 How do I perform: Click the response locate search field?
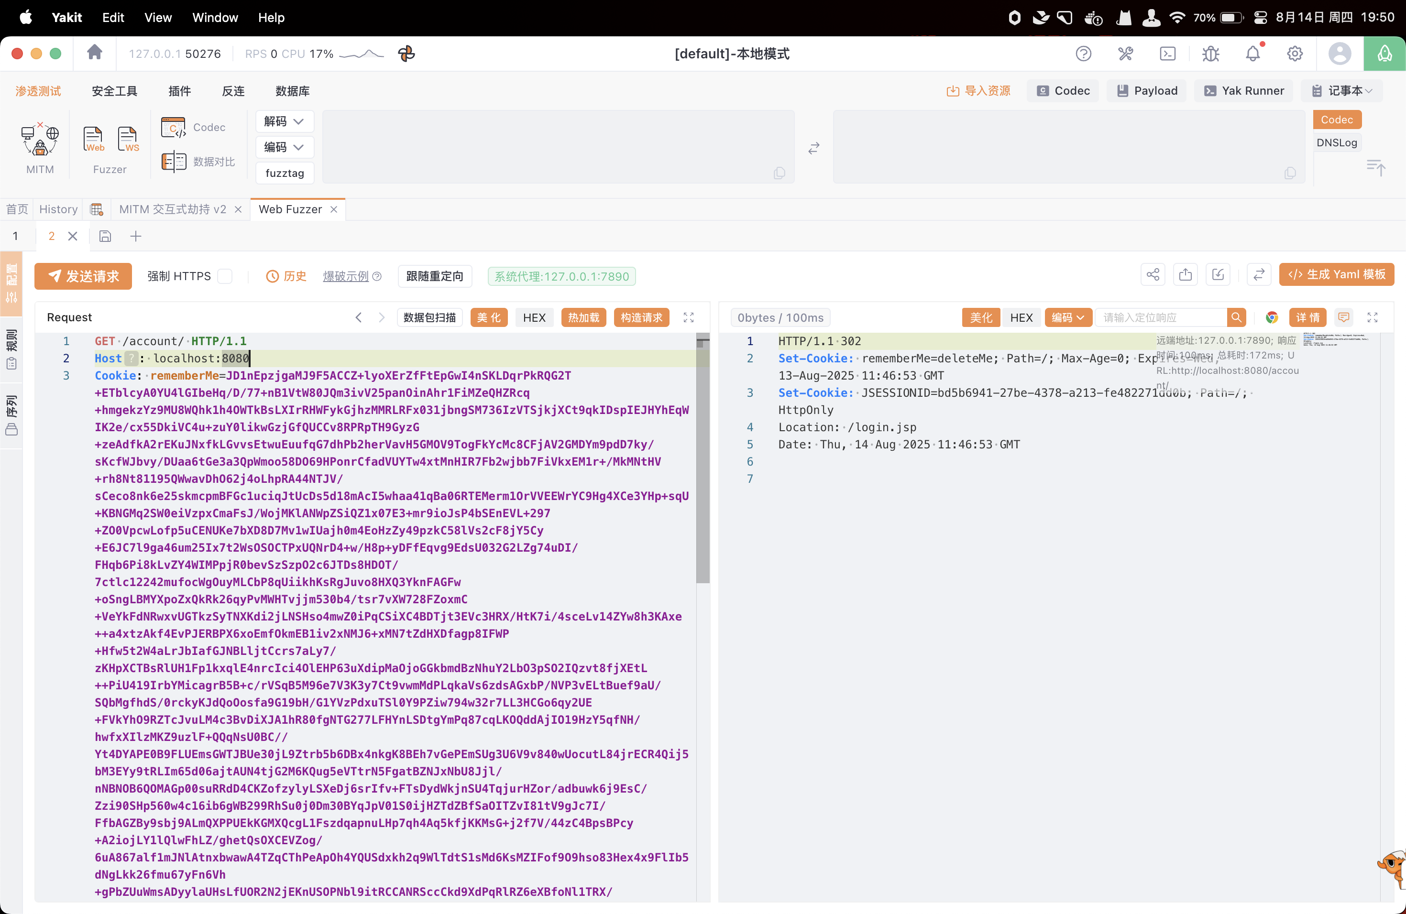pos(1160,317)
